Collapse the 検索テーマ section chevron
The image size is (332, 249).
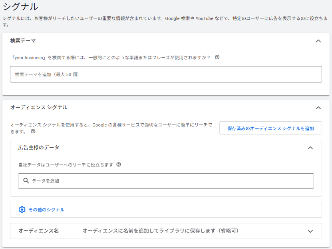[x=318, y=41]
